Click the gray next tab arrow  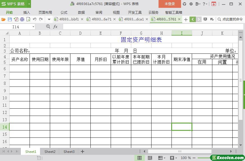(x=199, y=19)
